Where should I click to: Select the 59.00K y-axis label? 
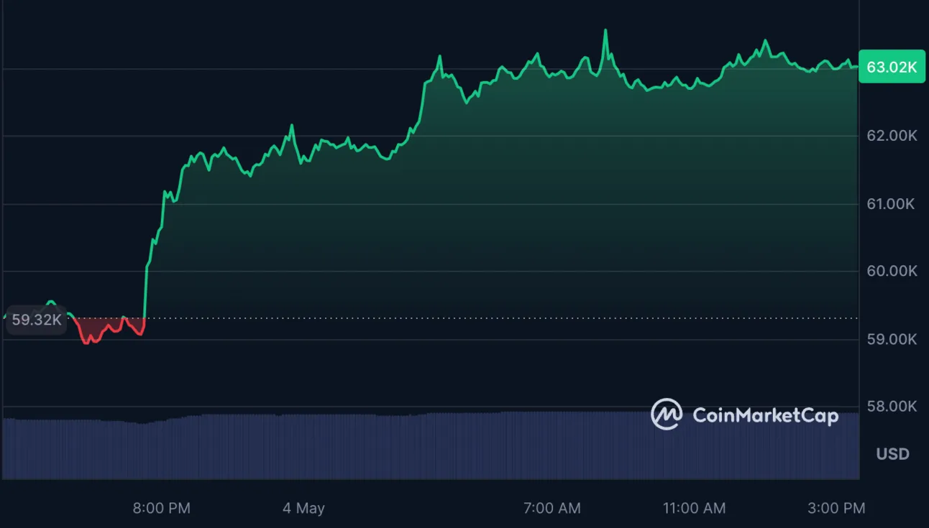[892, 339]
